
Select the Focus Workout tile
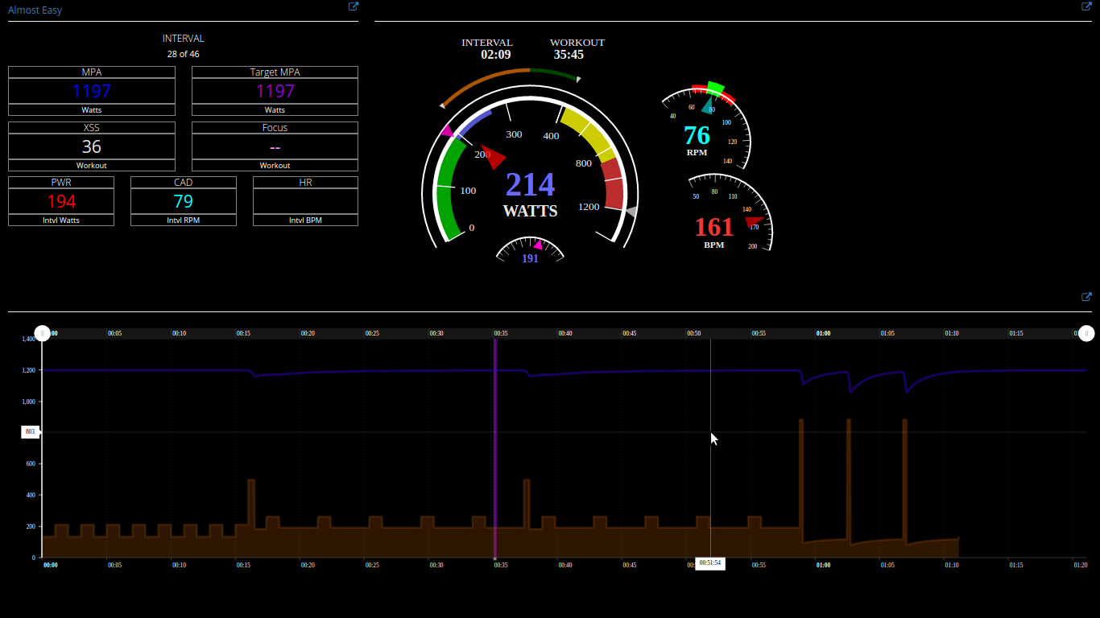tap(275, 146)
